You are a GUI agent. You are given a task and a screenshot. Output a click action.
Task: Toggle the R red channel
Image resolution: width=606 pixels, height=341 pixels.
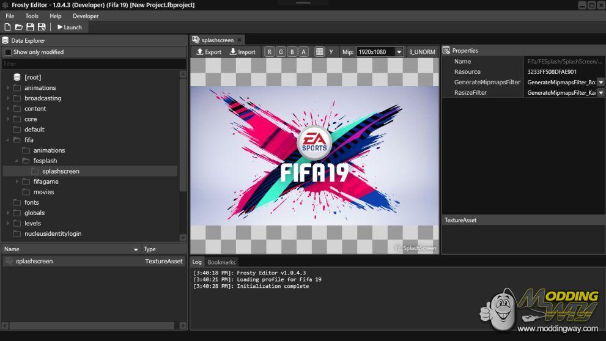coord(270,52)
